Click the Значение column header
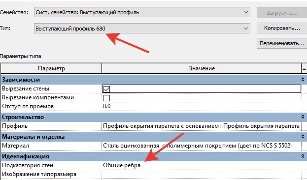 click(x=202, y=68)
